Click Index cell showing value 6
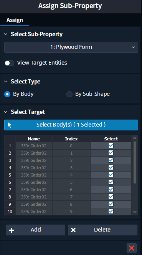142x255 pixels. pos(71,190)
